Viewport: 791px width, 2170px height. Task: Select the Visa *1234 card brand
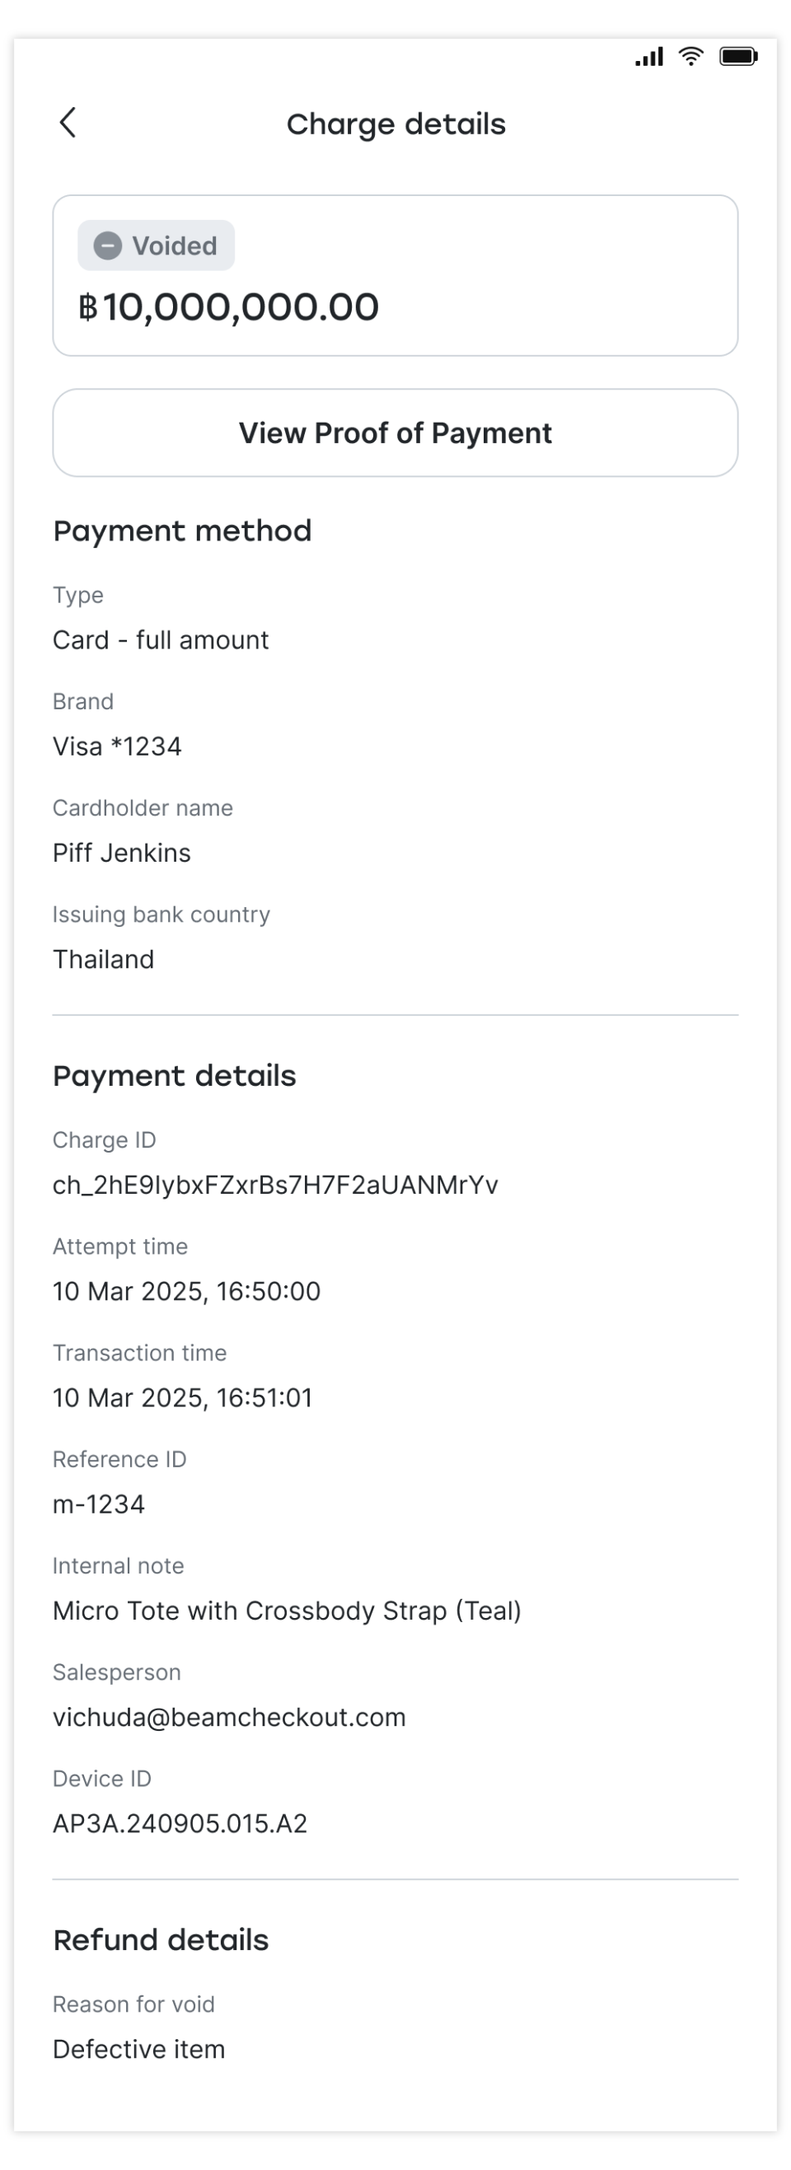tap(117, 746)
